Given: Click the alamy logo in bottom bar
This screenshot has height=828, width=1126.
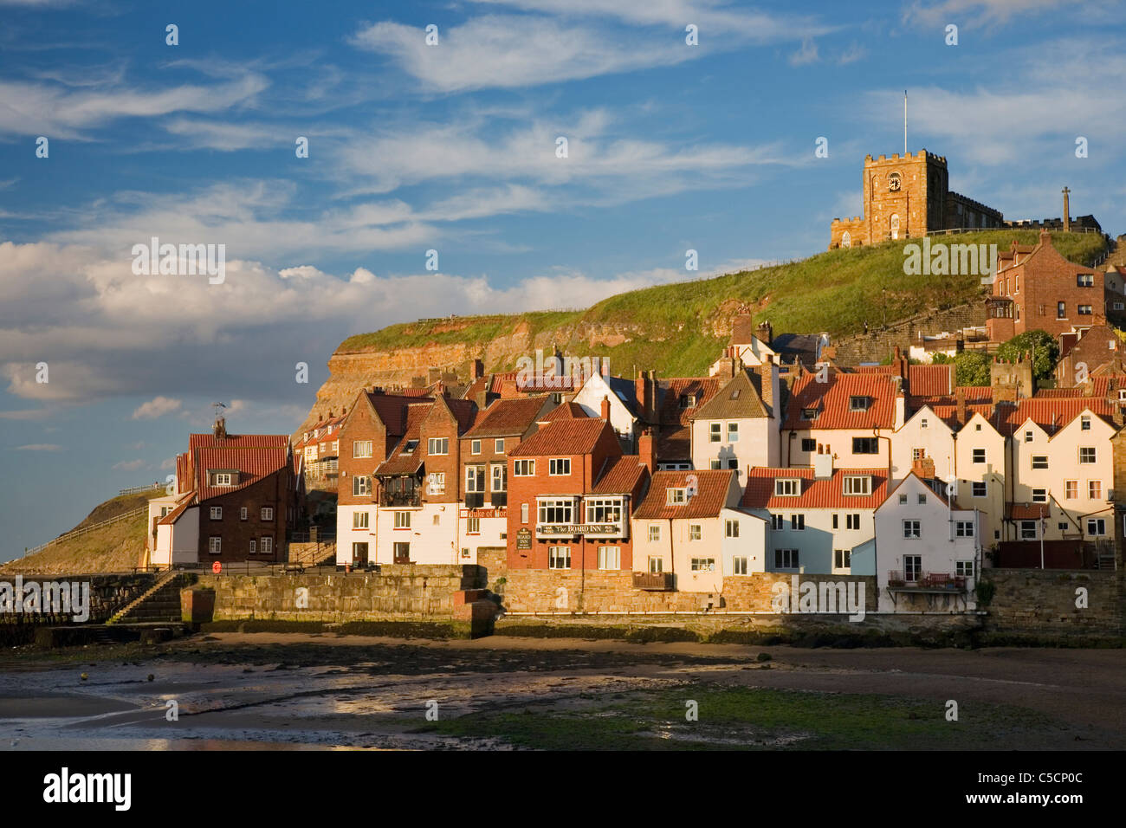Looking at the screenshot, I should [x=87, y=789].
